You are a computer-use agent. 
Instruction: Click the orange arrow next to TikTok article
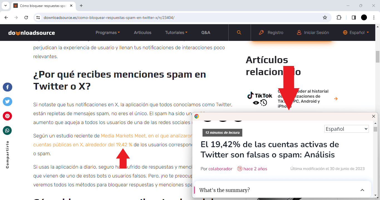[x=336, y=99]
